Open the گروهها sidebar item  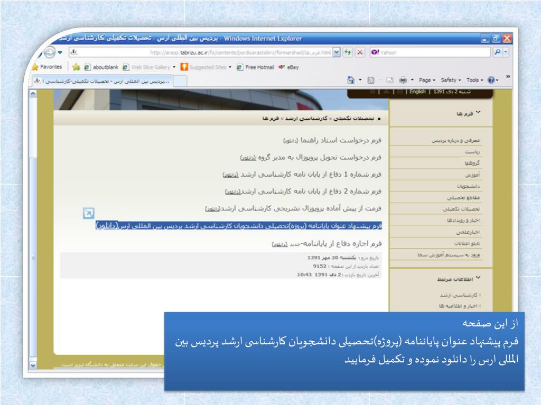(472, 163)
